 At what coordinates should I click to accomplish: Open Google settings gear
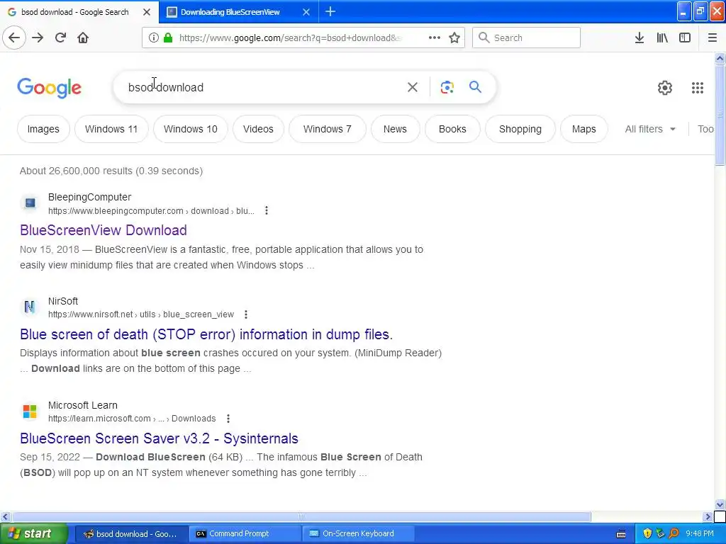(x=665, y=87)
